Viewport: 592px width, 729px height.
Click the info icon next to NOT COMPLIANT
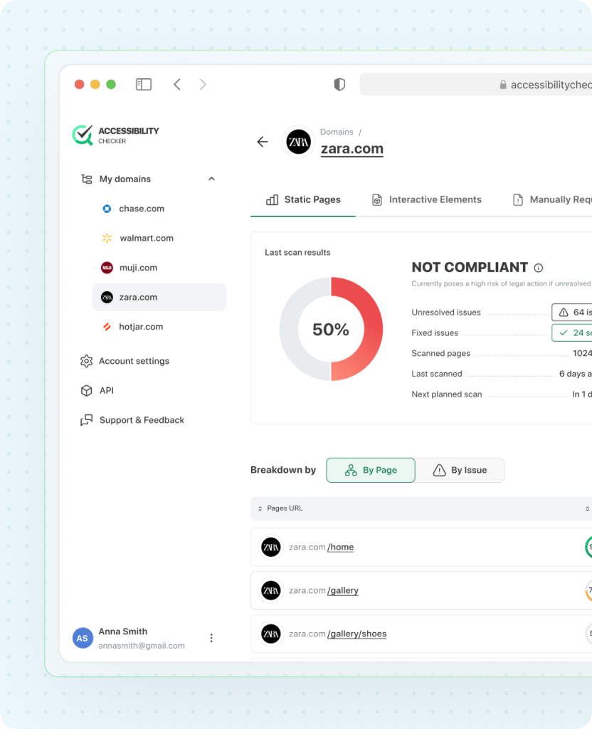point(539,268)
